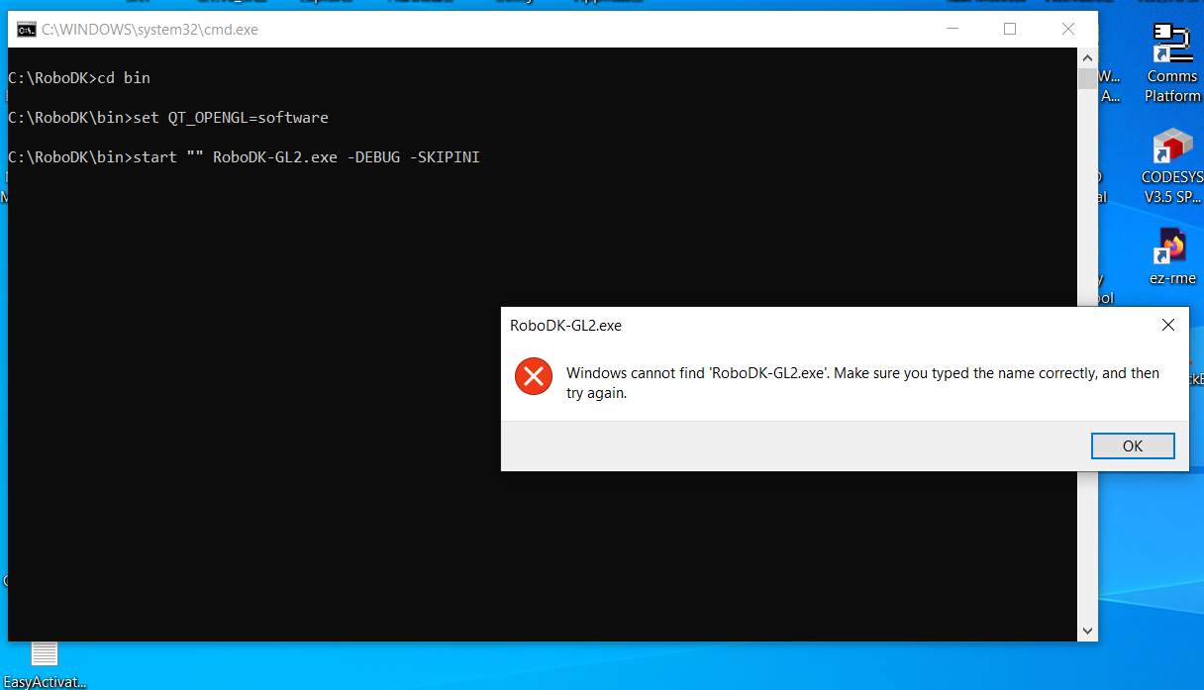Screen dimensions: 1204x690
Task: Close the RoboDK-GL2.exe error dialog with X
Action: point(1167,325)
